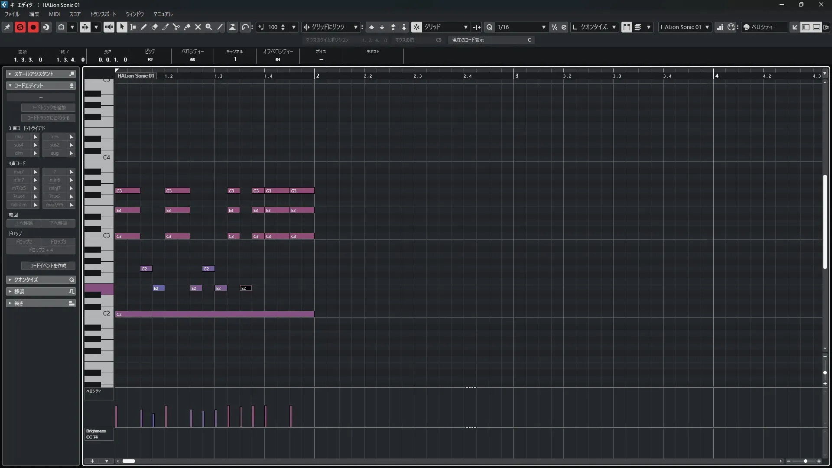Click the C2 note in piano roll

pos(214,314)
